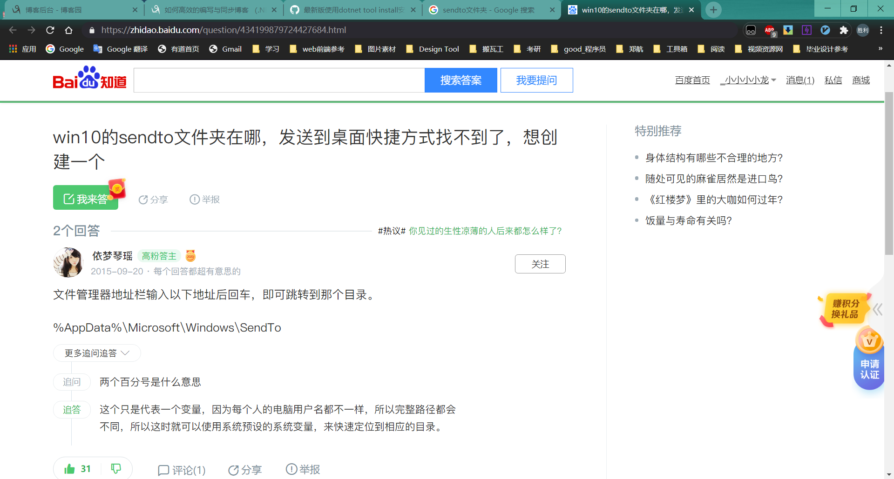The image size is (894, 479).
Task: Open 评论(1) comments on the answer
Action: click(x=182, y=470)
